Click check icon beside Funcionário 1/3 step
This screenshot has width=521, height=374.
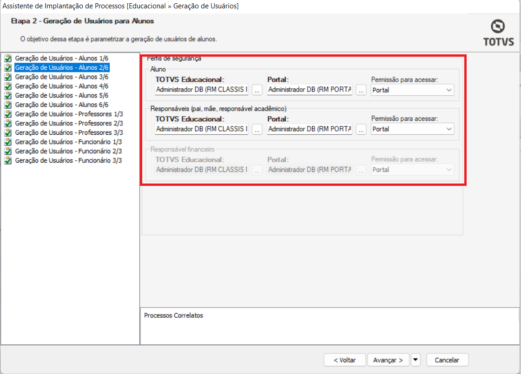pyautogui.click(x=8, y=142)
